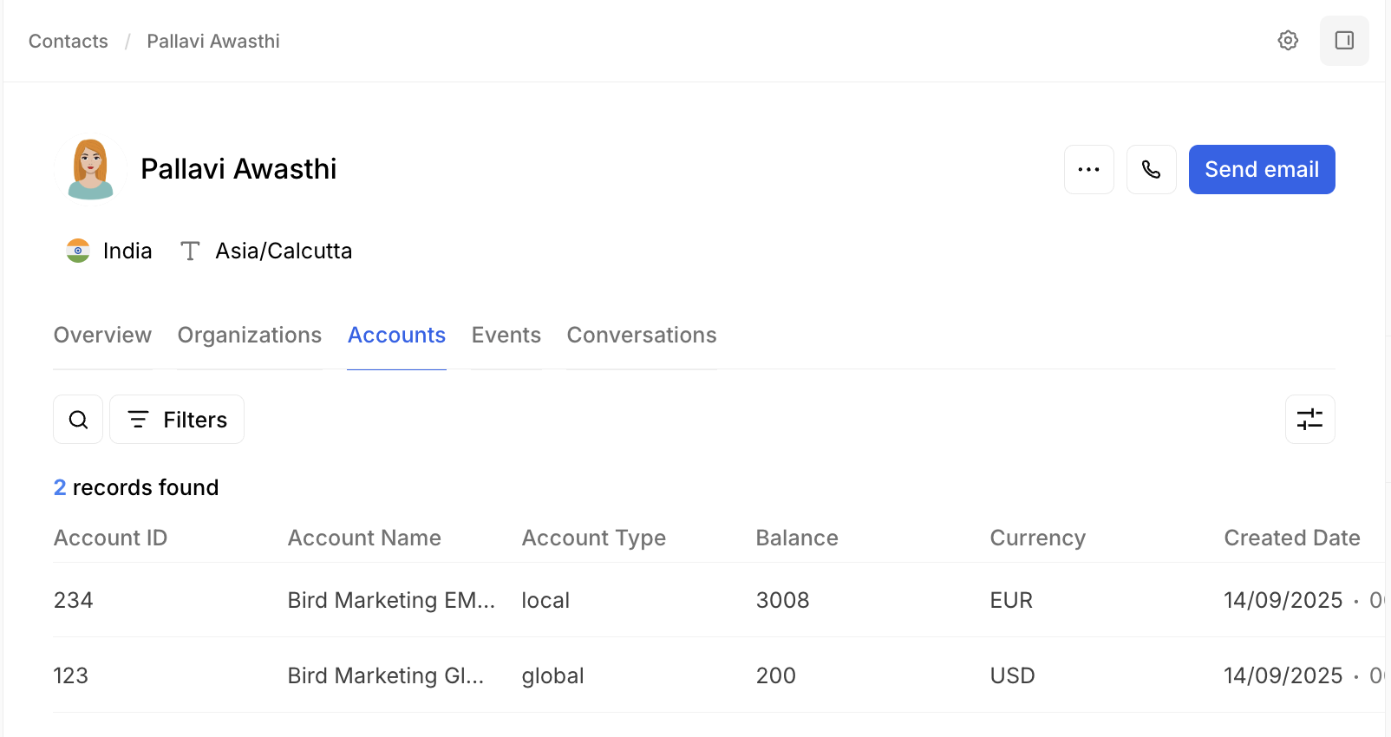Image resolution: width=1391 pixels, height=737 pixels.
Task: Open the settings gear icon
Action: (1288, 41)
